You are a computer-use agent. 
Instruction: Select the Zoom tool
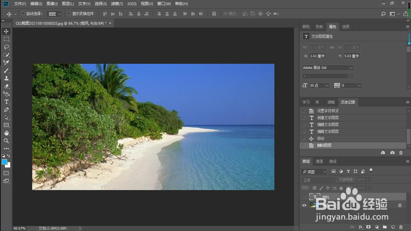6,141
